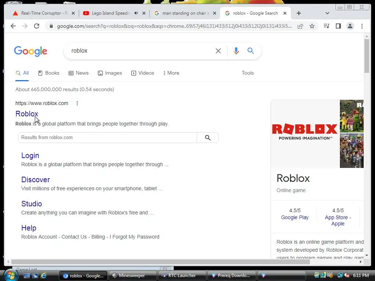
Task: Click the address bar URL
Action: (174, 26)
